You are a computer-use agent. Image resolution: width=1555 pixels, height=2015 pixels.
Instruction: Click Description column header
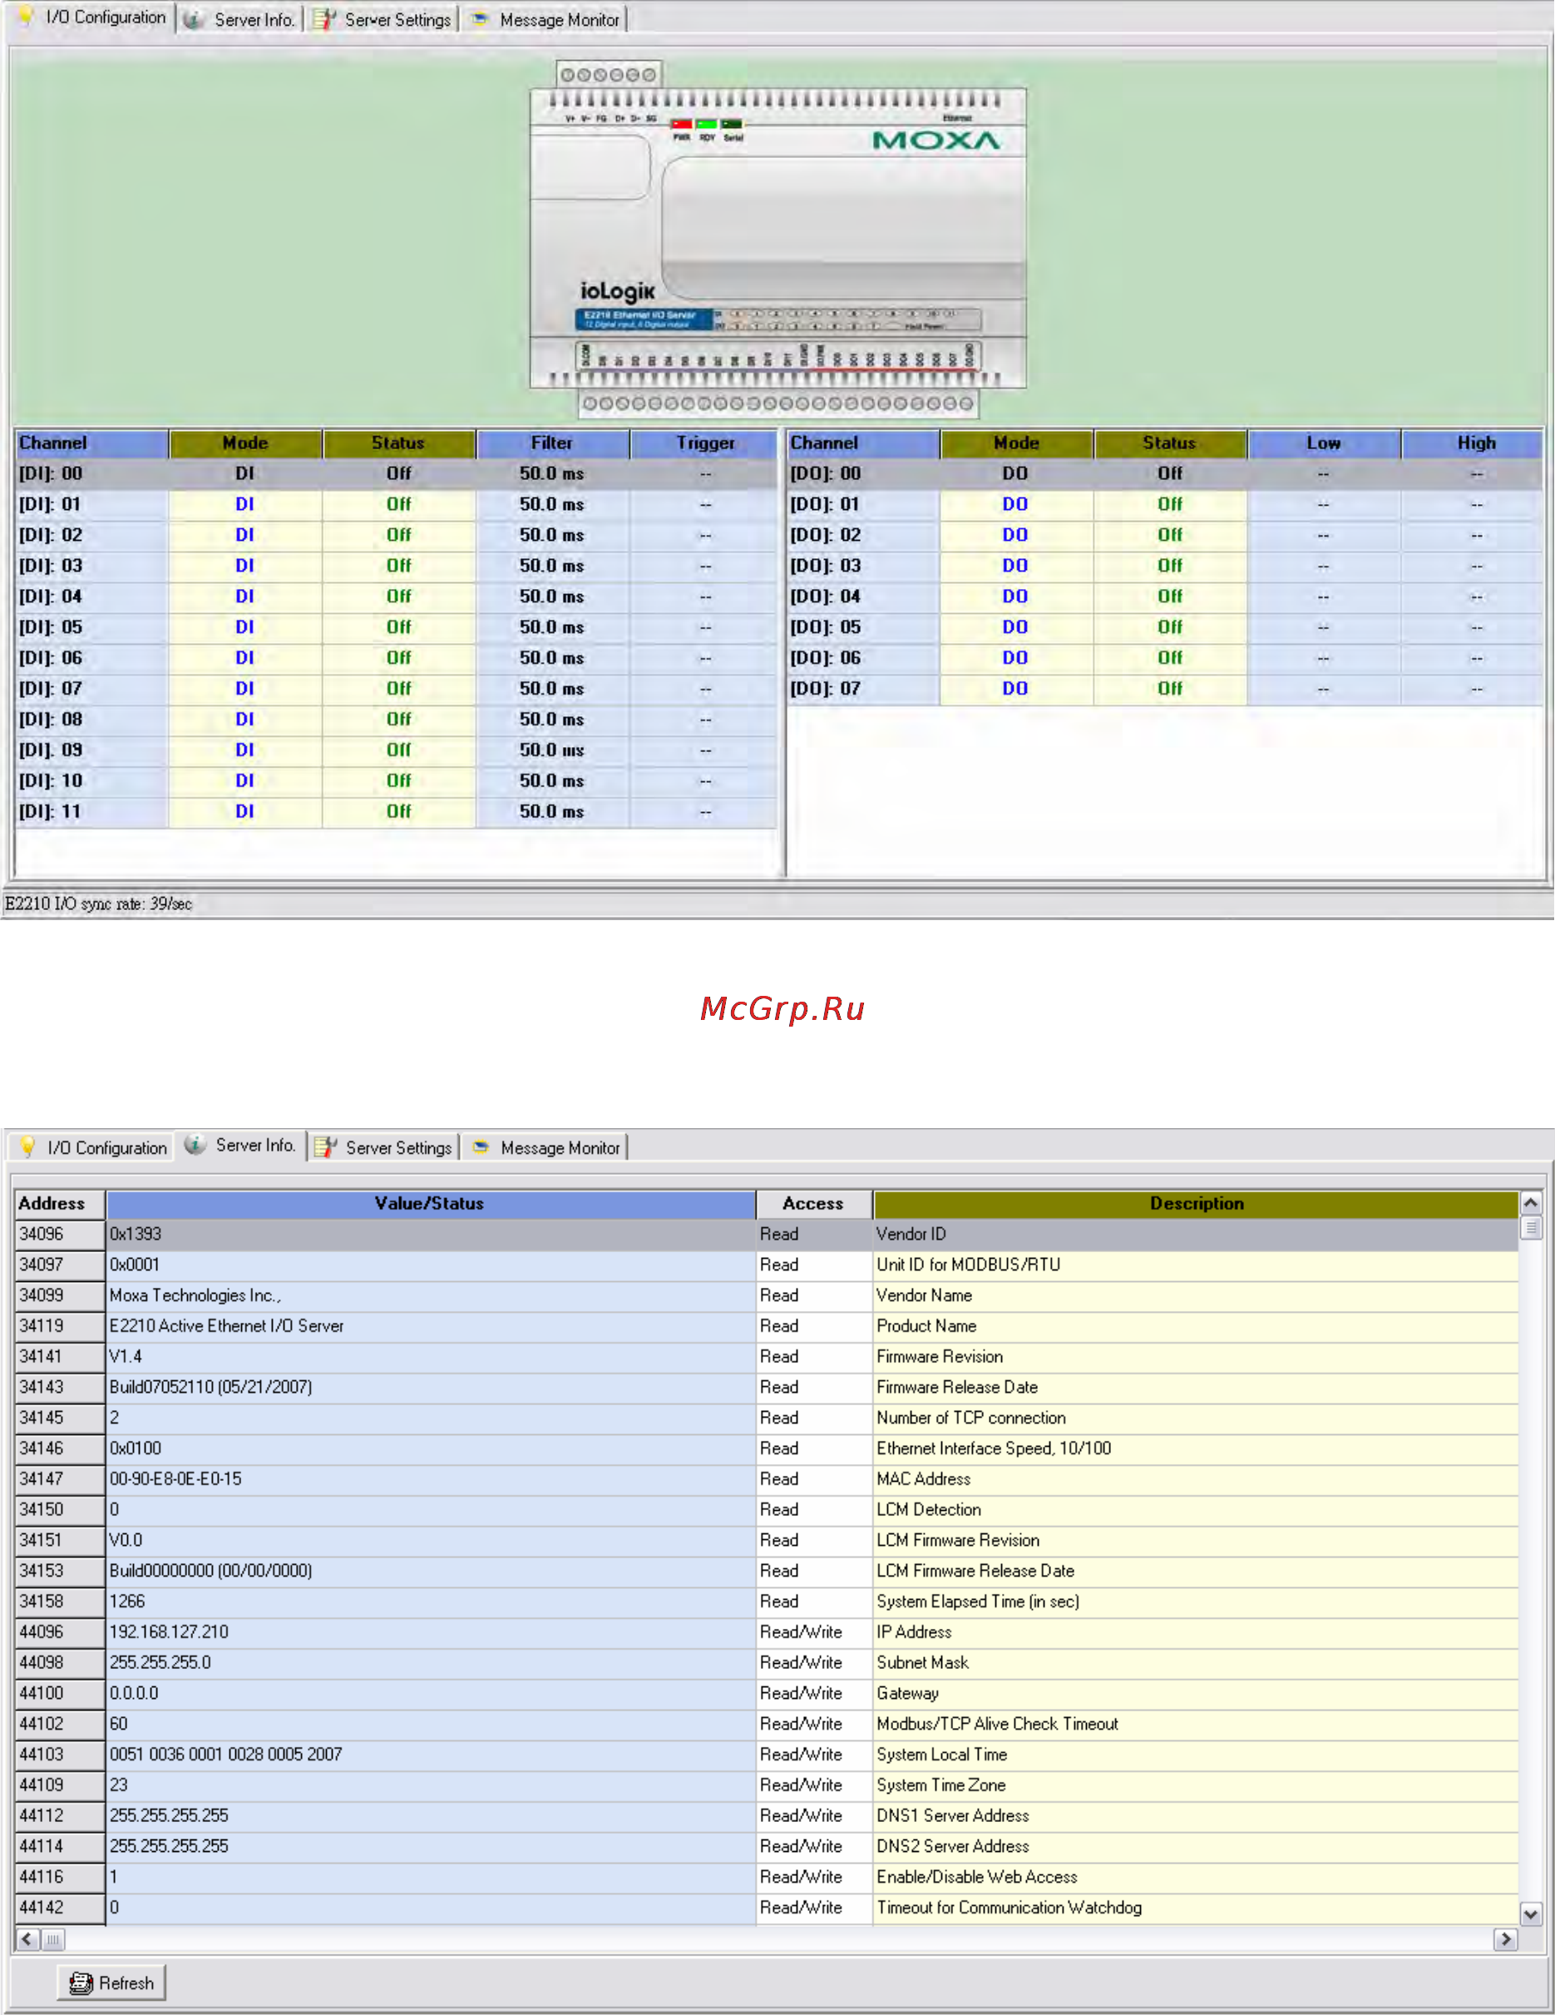coord(1197,1203)
